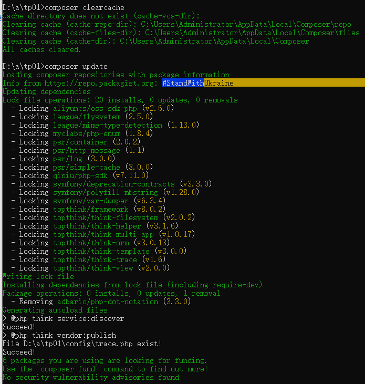Click the league/mime-type-detection package entry

(108, 125)
